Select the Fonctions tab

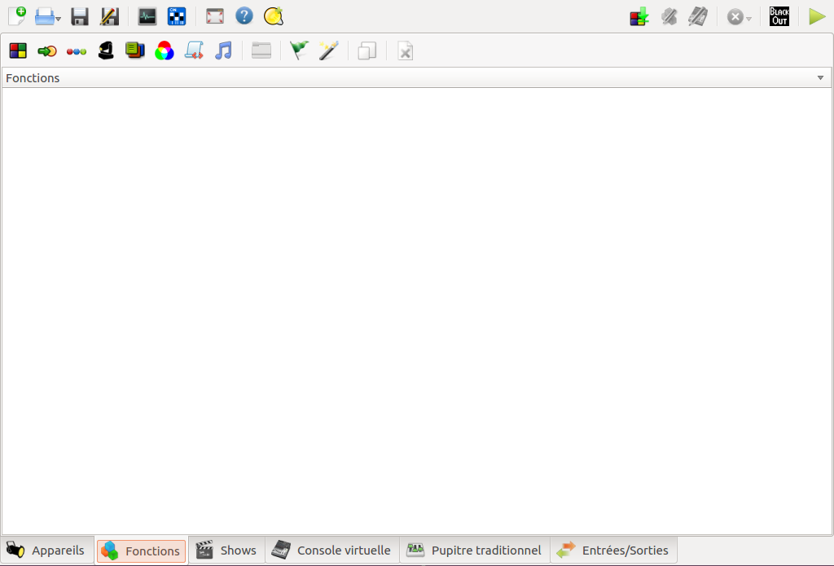(141, 551)
